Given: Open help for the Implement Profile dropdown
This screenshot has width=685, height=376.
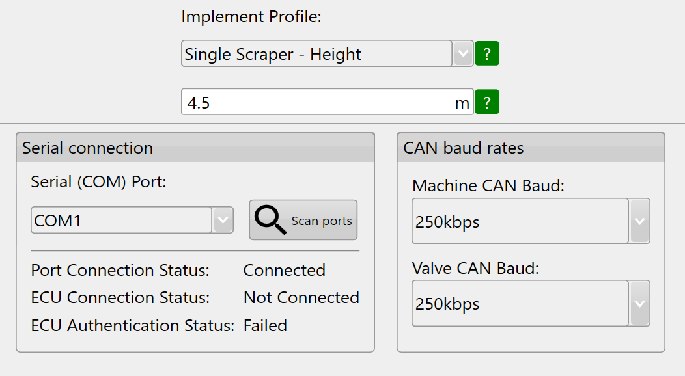Looking at the screenshot, I should [486, 53].
